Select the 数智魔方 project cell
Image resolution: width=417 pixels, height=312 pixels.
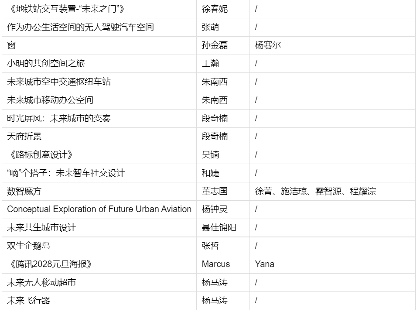(x=99, y=191)
